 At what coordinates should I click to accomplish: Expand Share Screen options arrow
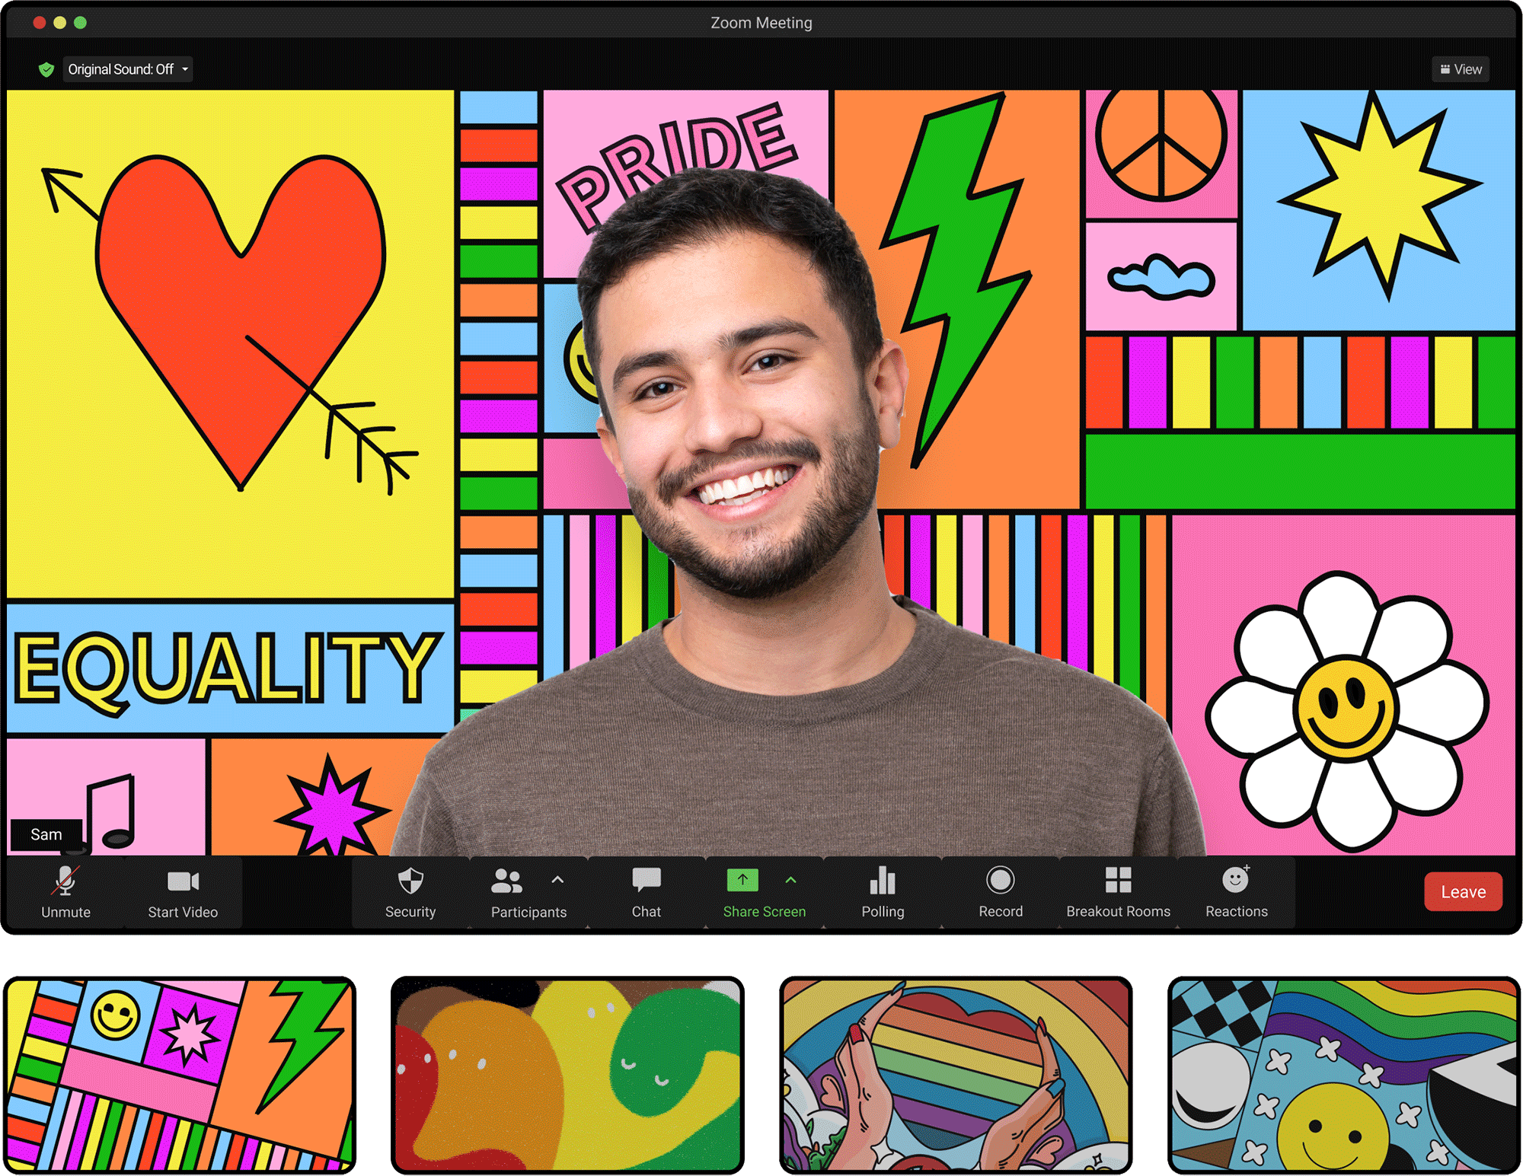pos(790,880)
